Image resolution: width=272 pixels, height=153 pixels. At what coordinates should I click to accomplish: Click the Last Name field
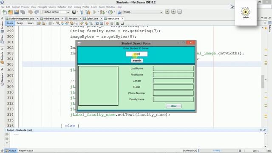point(173,68)
